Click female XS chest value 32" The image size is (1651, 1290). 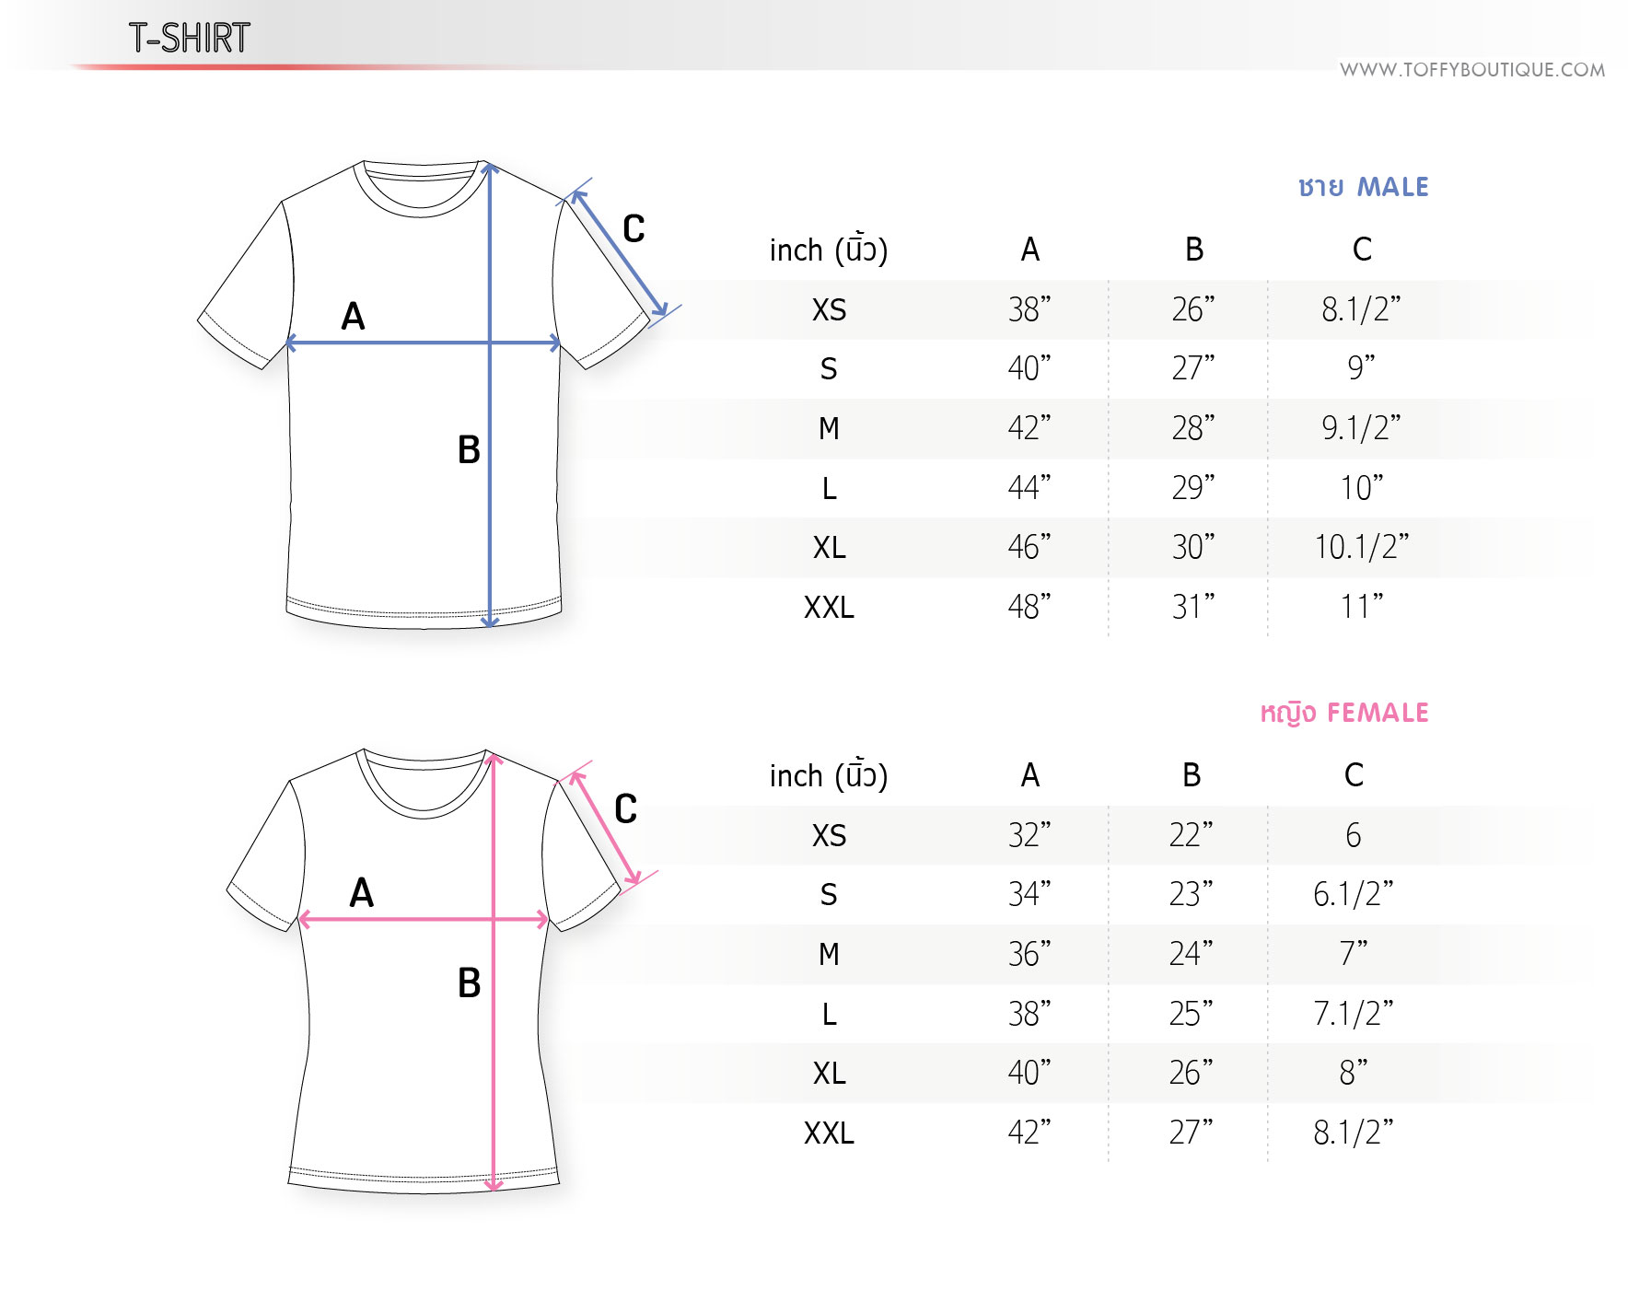click(x=1029, y=835)
